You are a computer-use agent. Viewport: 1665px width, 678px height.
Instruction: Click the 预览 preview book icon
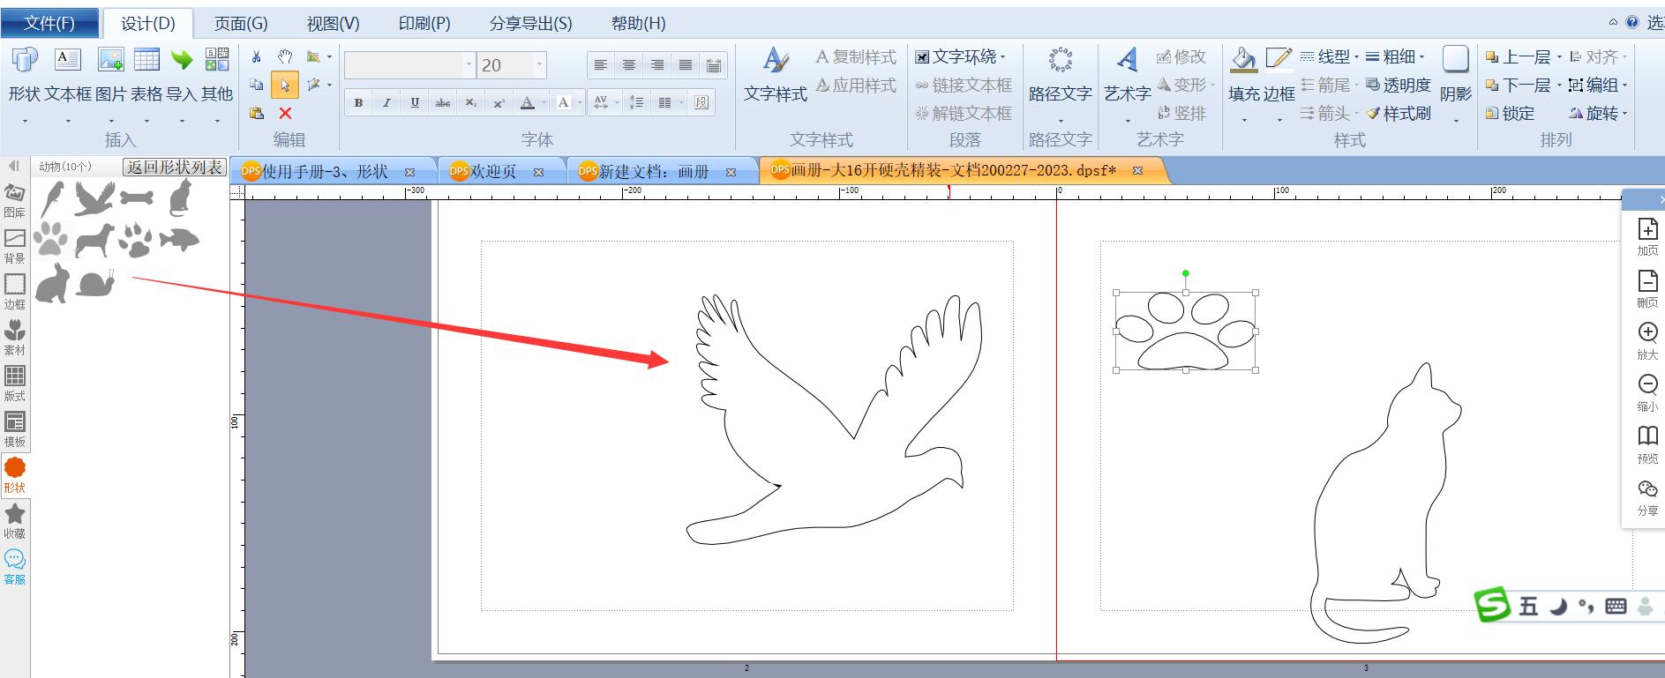pos(1647,436)
